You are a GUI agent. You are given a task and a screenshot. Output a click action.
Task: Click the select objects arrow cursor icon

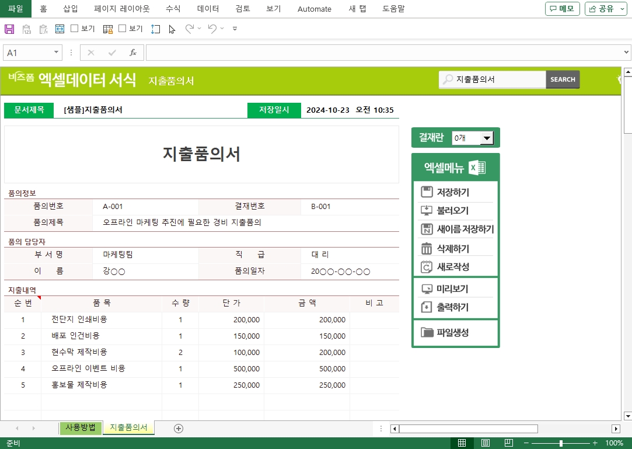172,29
